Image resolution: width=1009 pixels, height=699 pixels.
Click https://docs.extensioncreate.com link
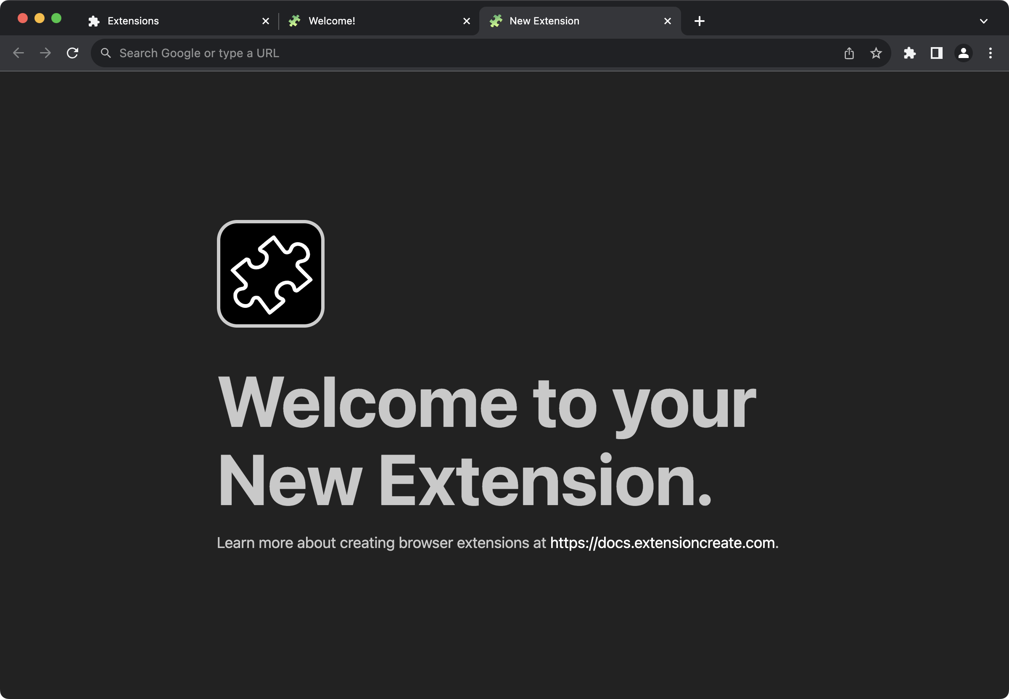[x=662, y=543]
